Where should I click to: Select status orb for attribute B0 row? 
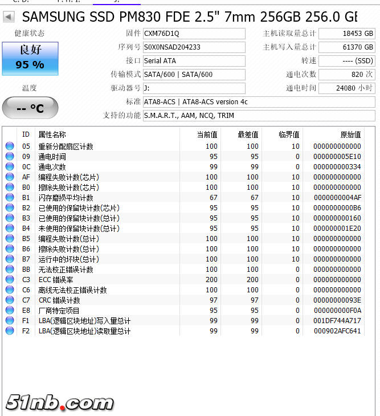(x=10, y=187)
